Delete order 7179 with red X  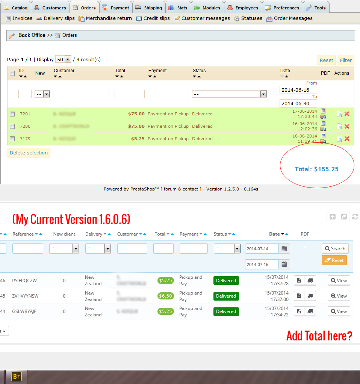347,139
